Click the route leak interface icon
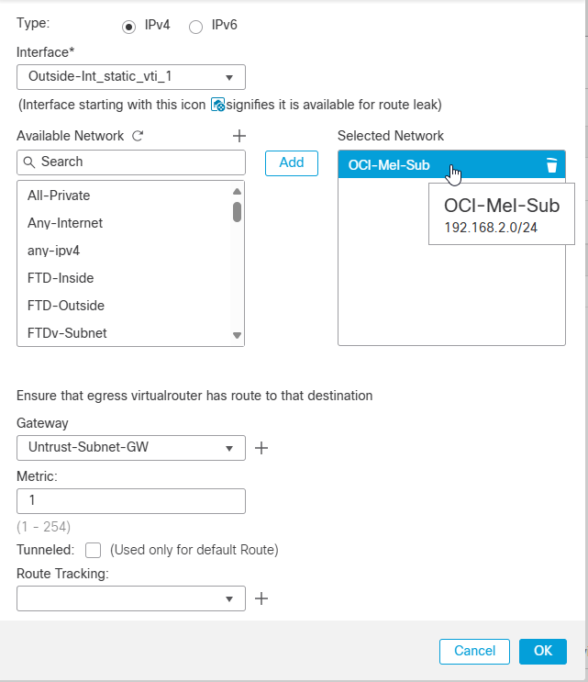This screenshot has width=588, height=682. (218, 105)
